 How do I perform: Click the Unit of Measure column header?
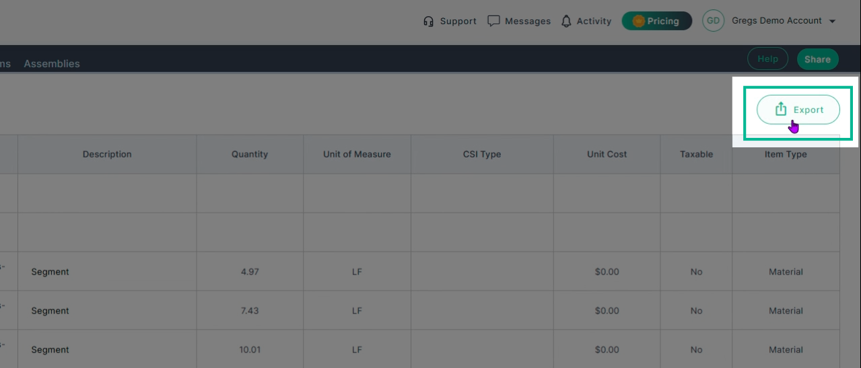click(357, 154)
